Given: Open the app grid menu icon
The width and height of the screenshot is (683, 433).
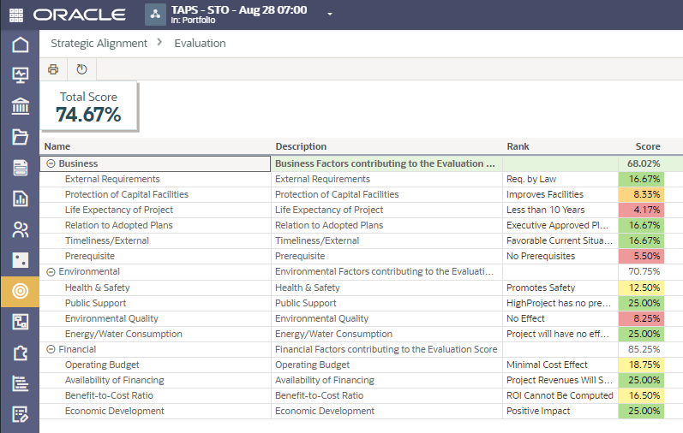Looking at the screenshot, I should pyautogui.click(x=16, y=15).
